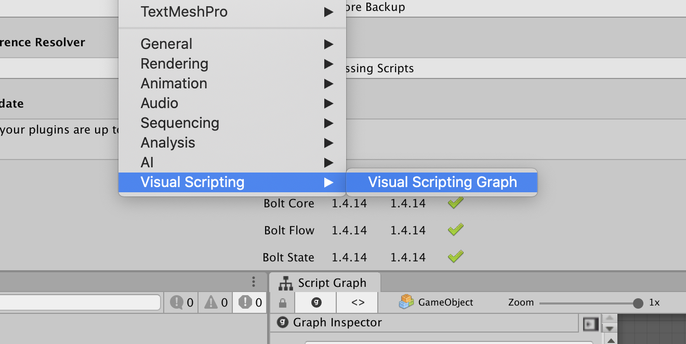Toggle console info message count
Image resolution: width=686 pixels, height=344 pixels.
182,302
